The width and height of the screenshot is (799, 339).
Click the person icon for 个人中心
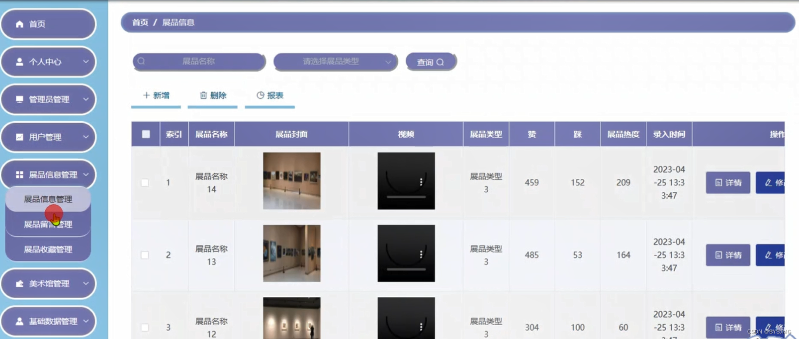19,62
